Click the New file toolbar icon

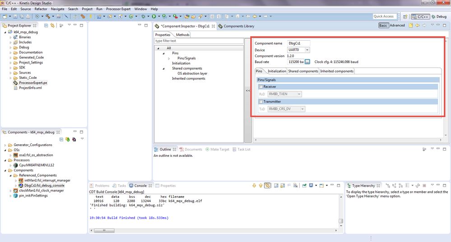click(5, 16)
